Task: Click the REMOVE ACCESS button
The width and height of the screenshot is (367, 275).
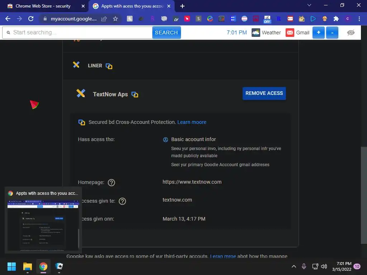Action: [264, 93]
